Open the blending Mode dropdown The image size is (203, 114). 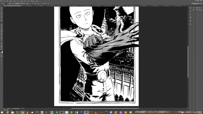(x=20, y=3)
